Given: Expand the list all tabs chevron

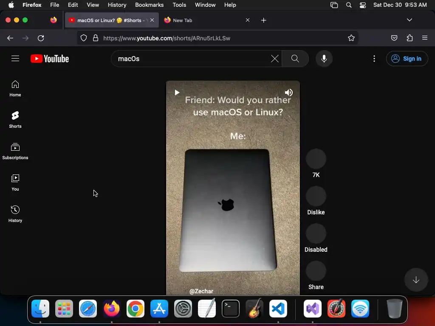Looking at the screenshot, I should (410, 20).
